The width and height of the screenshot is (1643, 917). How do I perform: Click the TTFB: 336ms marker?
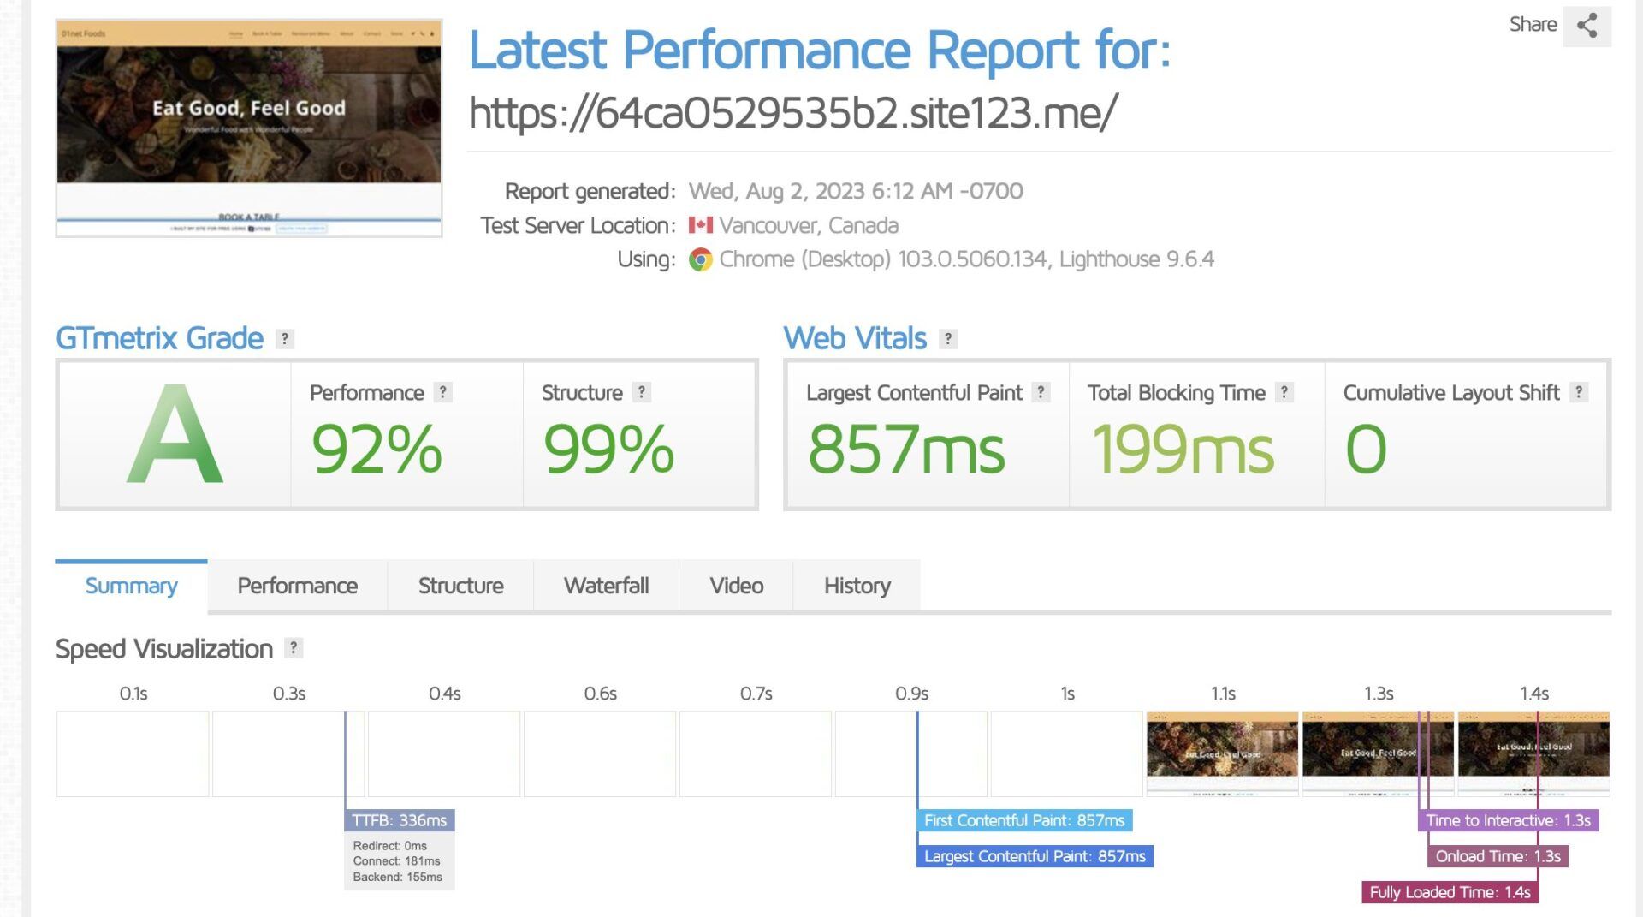pyautogui.click(x=399, y=820)
